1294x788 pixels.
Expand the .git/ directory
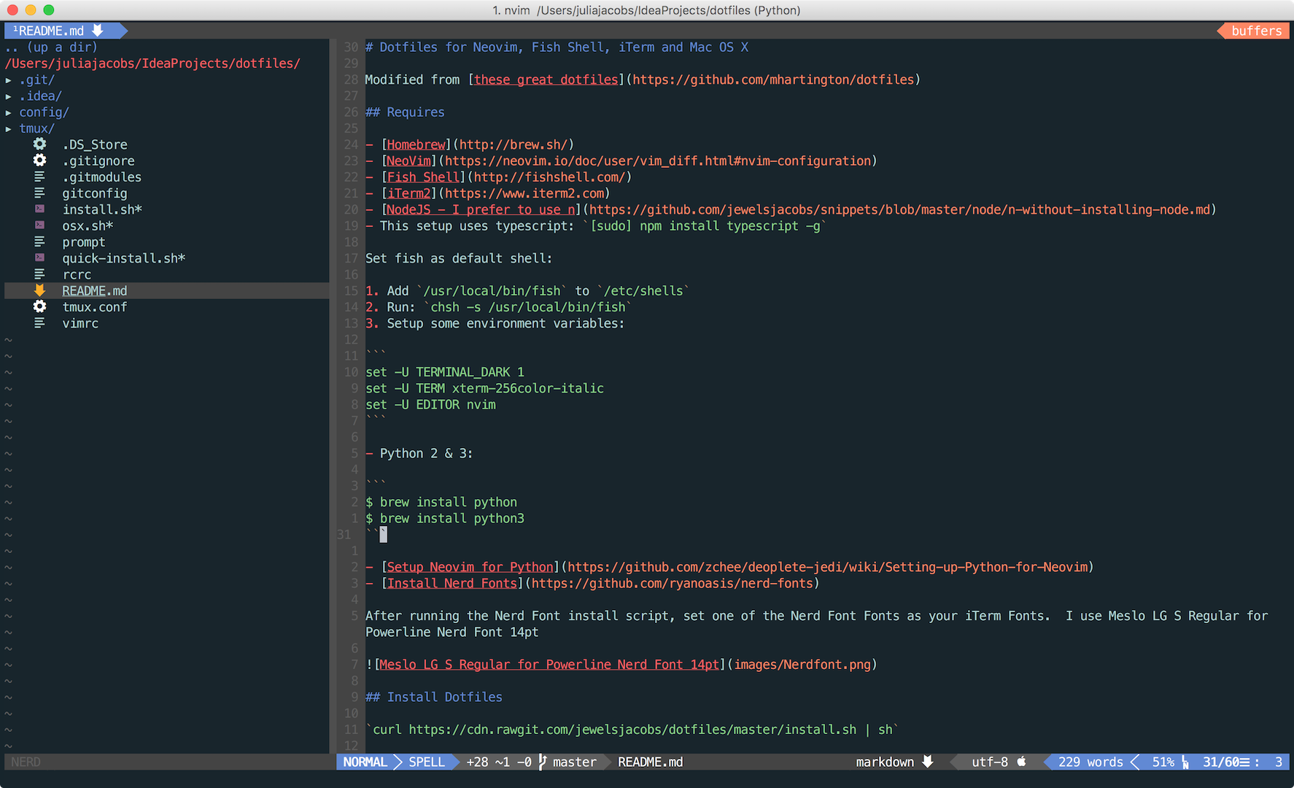pos(9,80)
